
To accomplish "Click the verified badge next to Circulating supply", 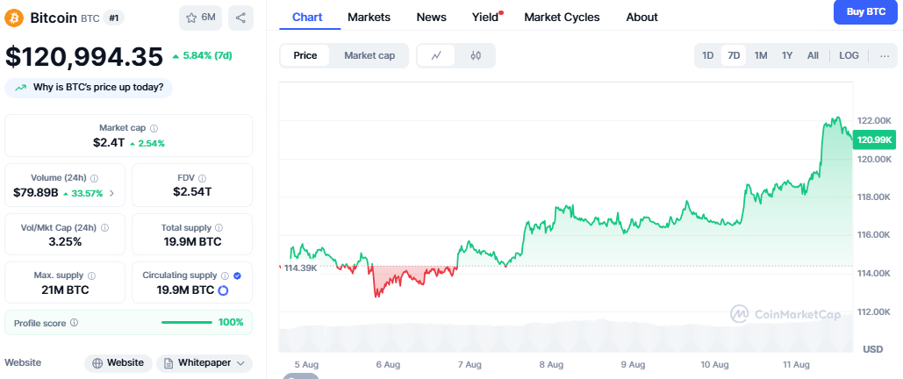I will (237, 275).
